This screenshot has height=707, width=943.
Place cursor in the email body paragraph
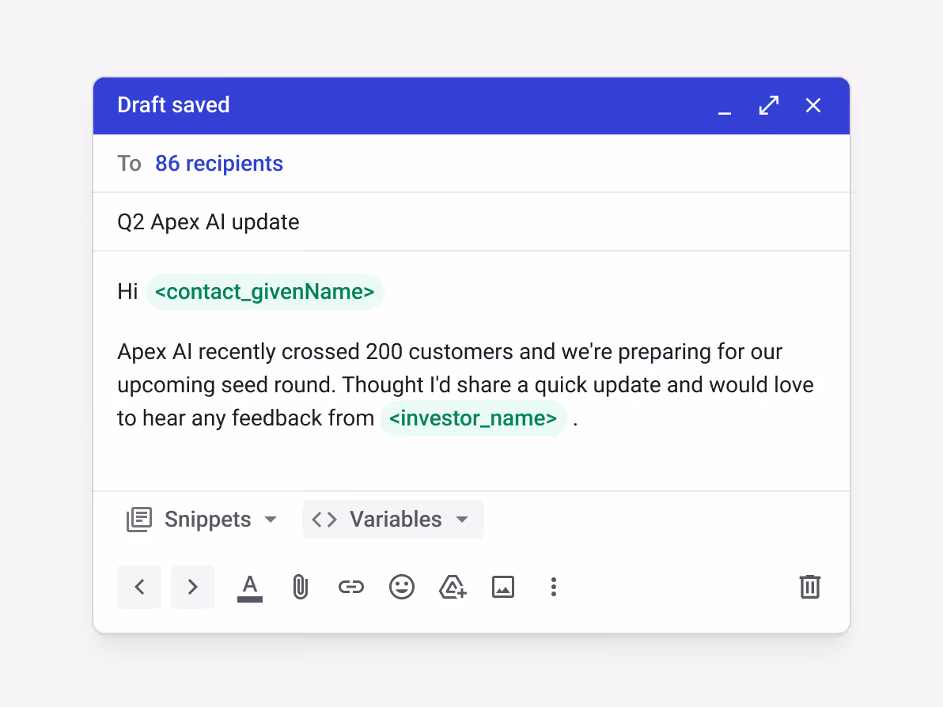pyautogui.click(x=465, y=385)
